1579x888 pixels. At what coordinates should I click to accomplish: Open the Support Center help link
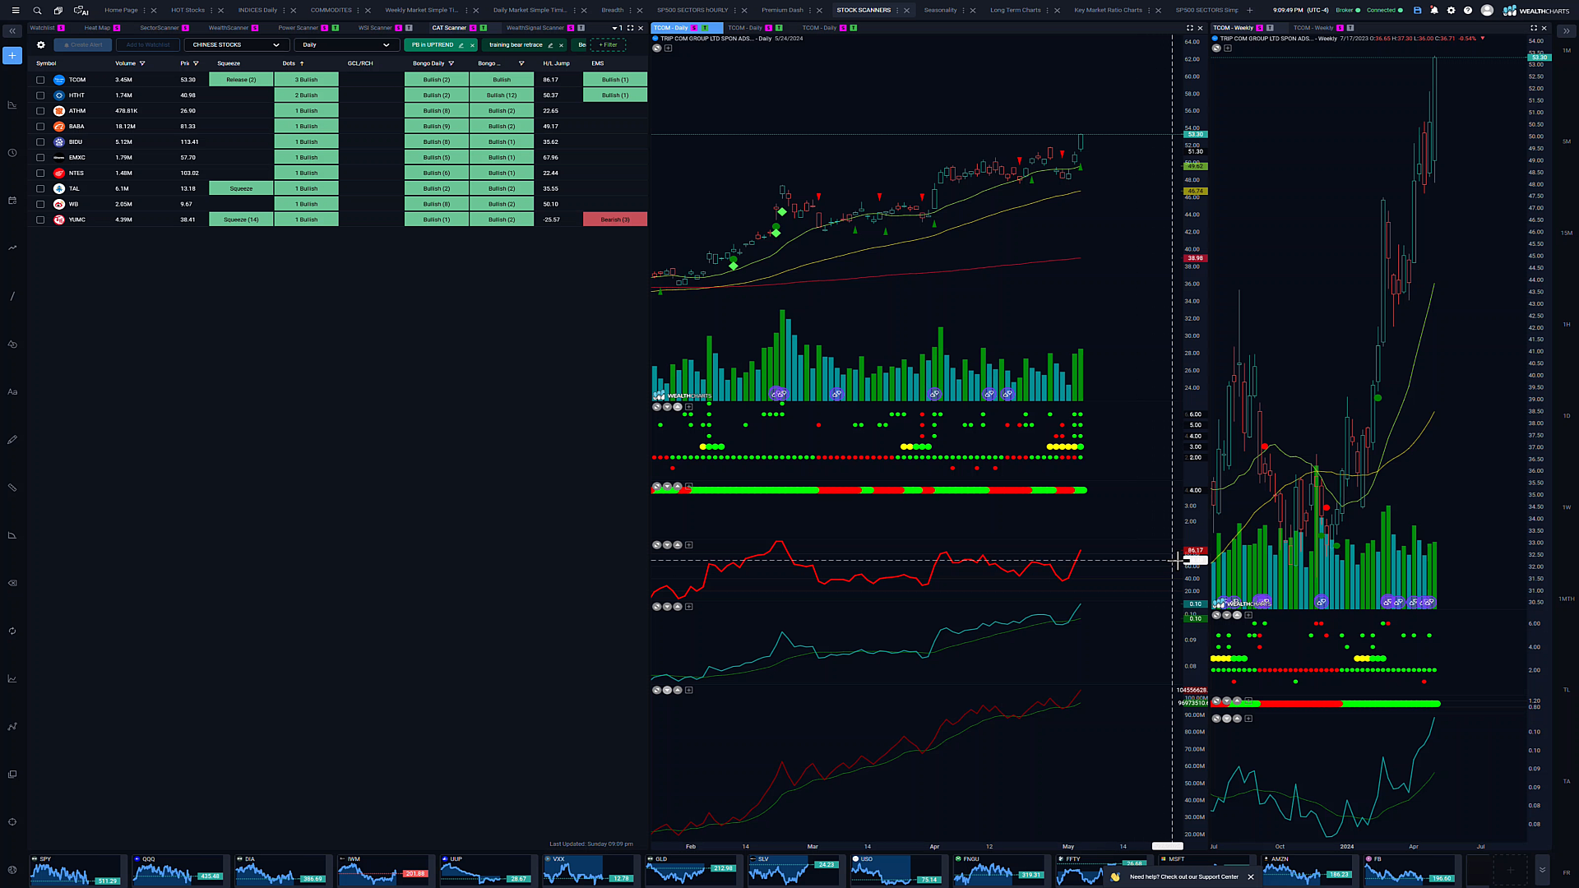(1184, 877)
